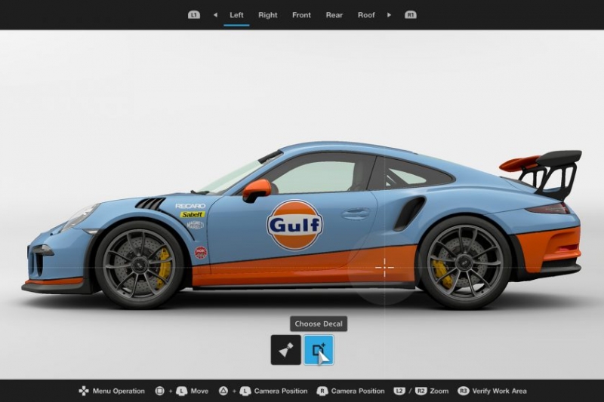Select the spray paint tool icon
Screen dimensions: 604x402
pos(286,350)
